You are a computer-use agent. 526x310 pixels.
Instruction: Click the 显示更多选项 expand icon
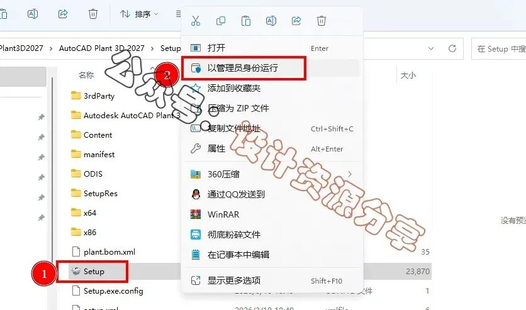point(196,280)
